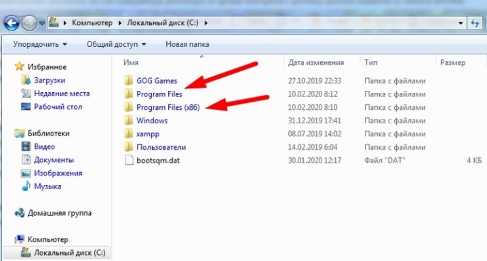Viewport: 487px width, 261px height.
Task: Click the Program Files folder name
Action: (x=159, y=94)
